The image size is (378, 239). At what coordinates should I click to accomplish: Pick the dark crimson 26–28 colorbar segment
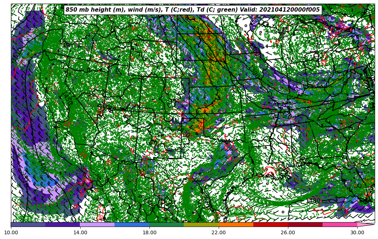pos(305,224)
